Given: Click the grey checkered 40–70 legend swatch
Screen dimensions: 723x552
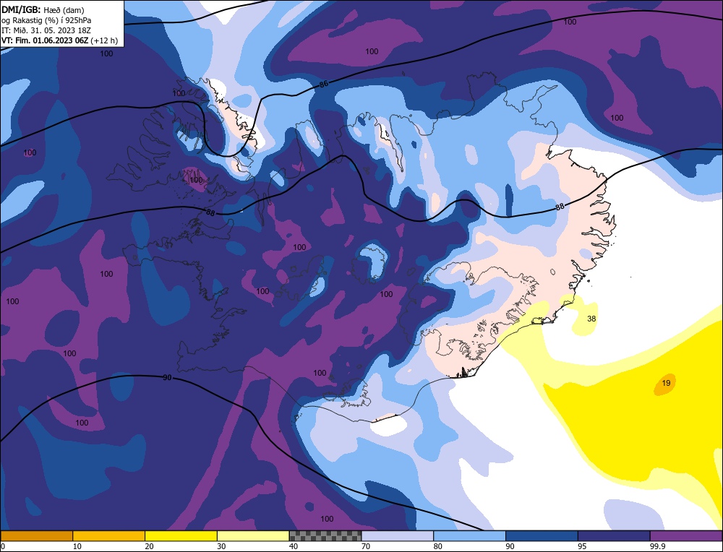Looking at the screenshot, I should coord(325,536).
